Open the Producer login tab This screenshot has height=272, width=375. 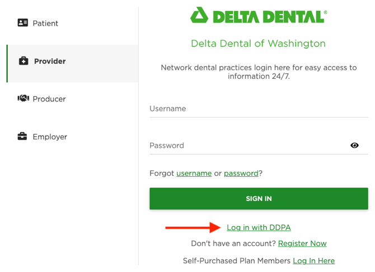coord(49,99)
